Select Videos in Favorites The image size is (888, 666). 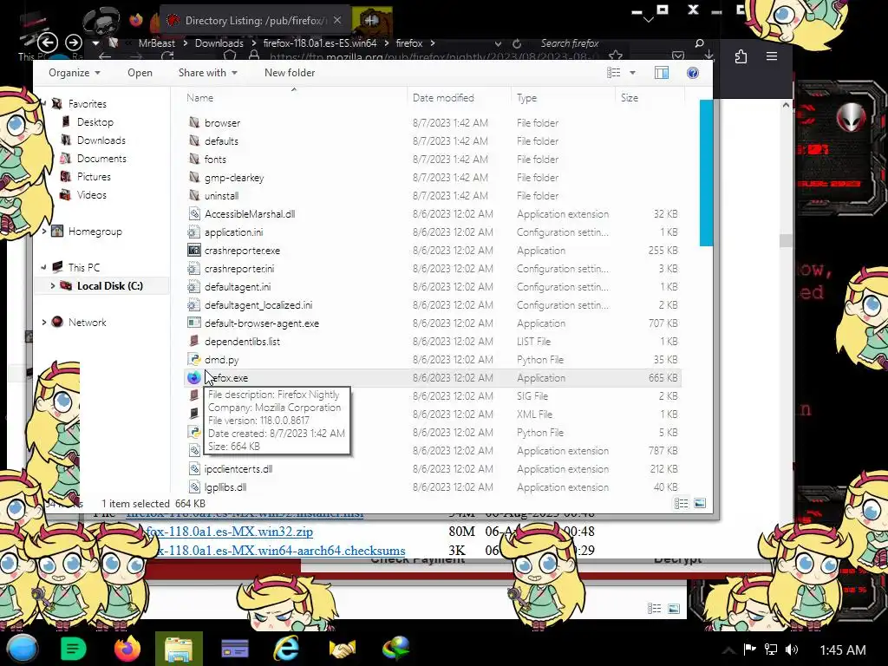point(91,194)
